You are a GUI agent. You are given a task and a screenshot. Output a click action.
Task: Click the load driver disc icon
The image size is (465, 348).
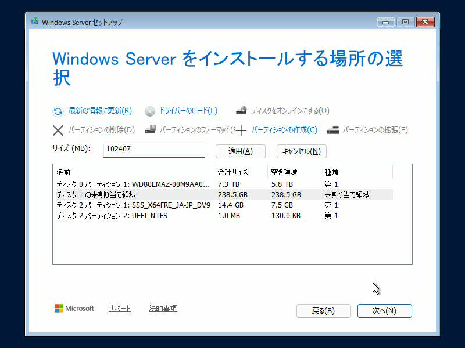coord(150,111)
